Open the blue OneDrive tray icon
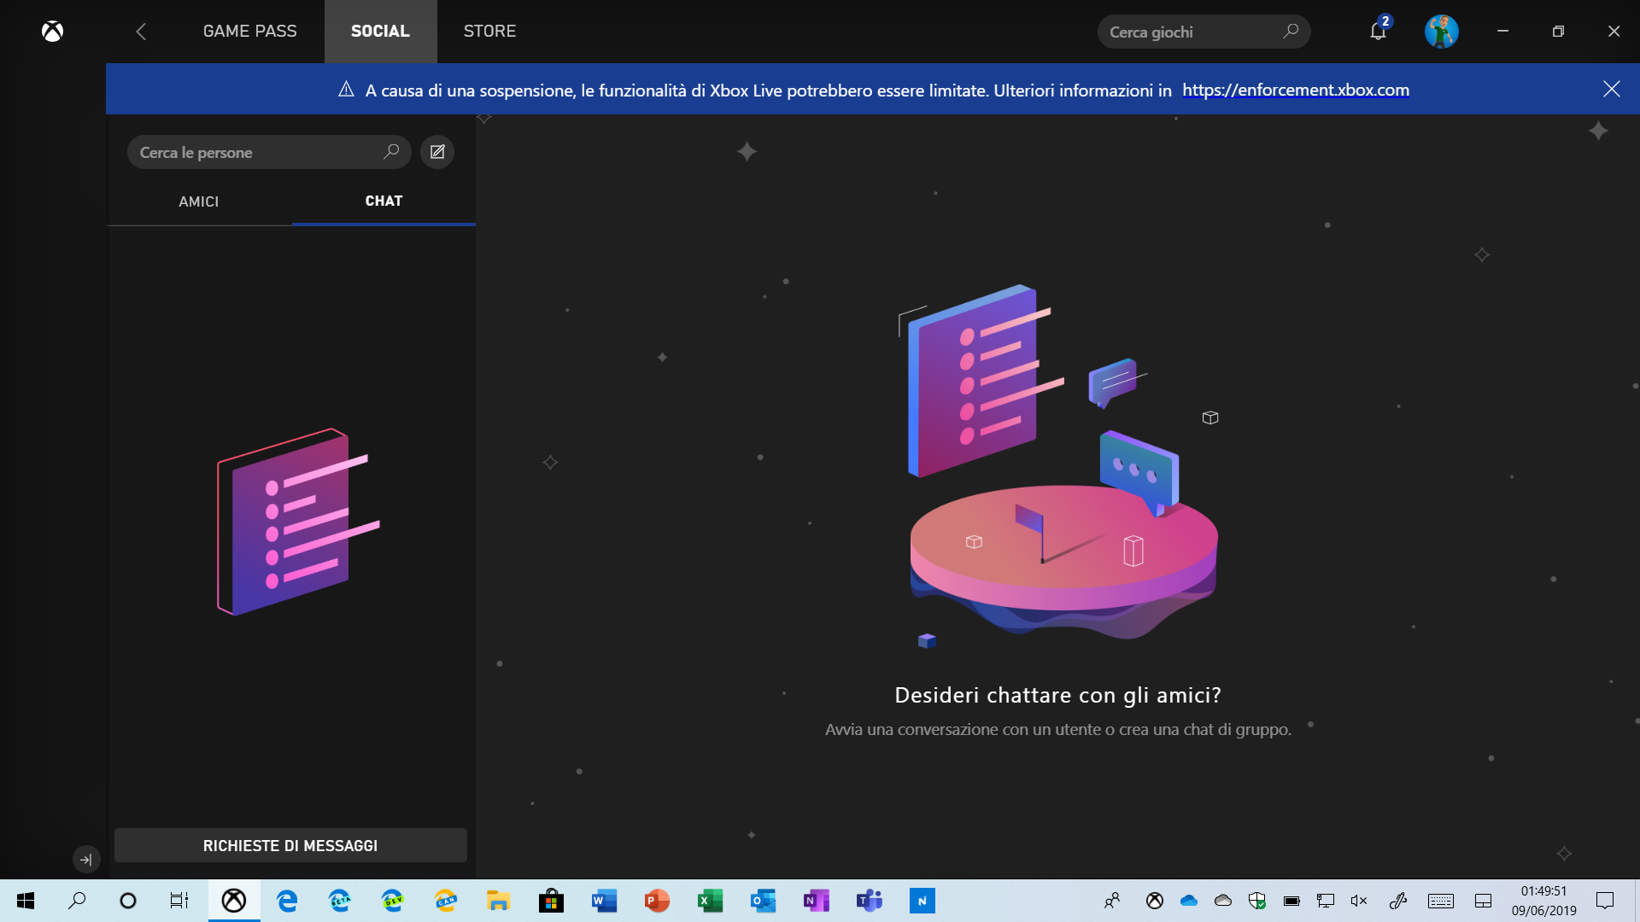 click(x=1189, y=901)
